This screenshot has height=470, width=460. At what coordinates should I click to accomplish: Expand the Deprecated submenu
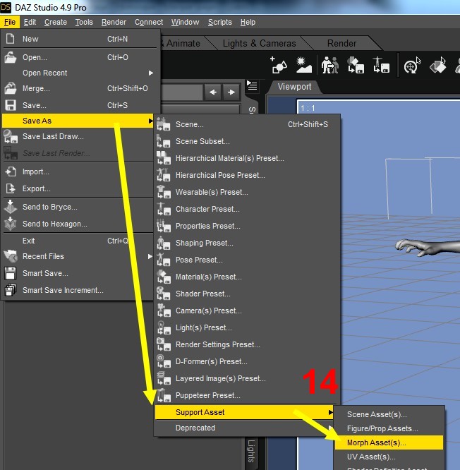pos(245,428)
